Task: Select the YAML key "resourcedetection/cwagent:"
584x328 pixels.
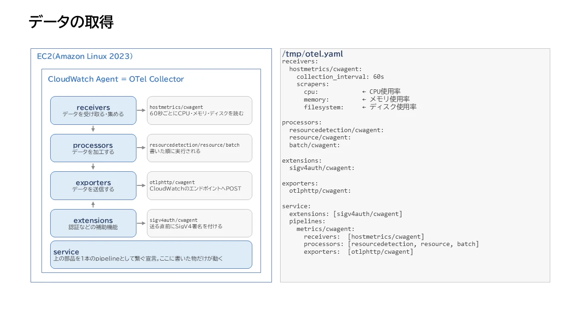Action: (337, 130)
